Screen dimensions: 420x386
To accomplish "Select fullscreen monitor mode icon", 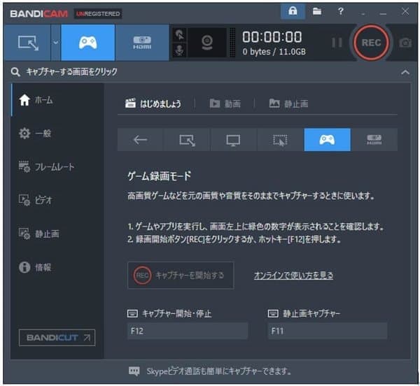I will point(233,140).
